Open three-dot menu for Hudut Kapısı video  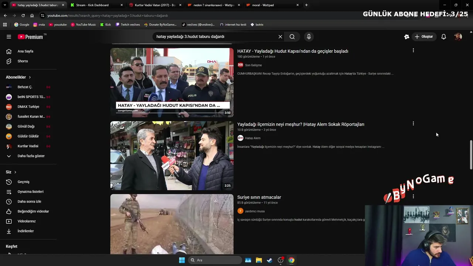[x=413, y=50]
